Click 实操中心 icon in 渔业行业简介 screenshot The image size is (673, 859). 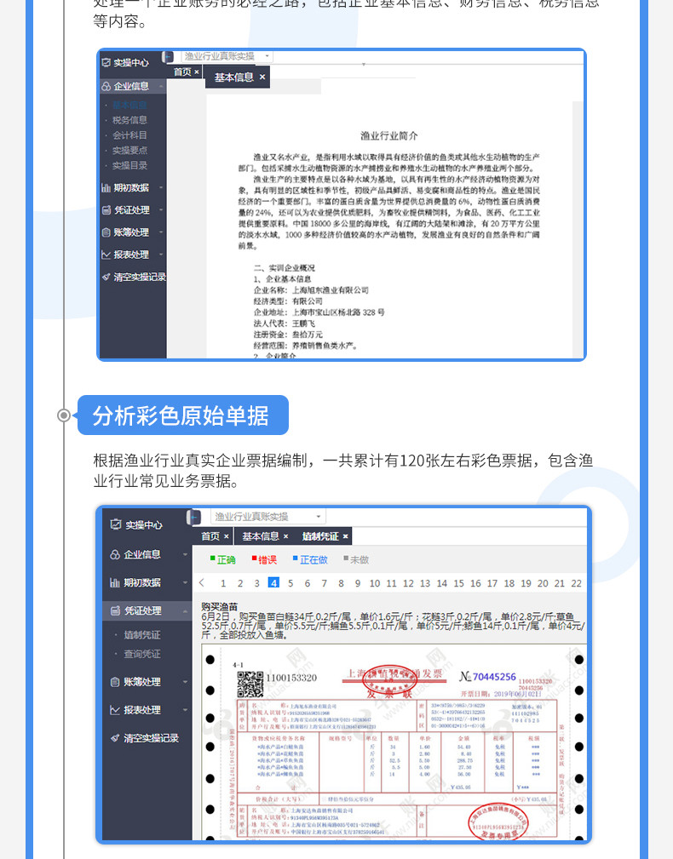coord(106,62)
